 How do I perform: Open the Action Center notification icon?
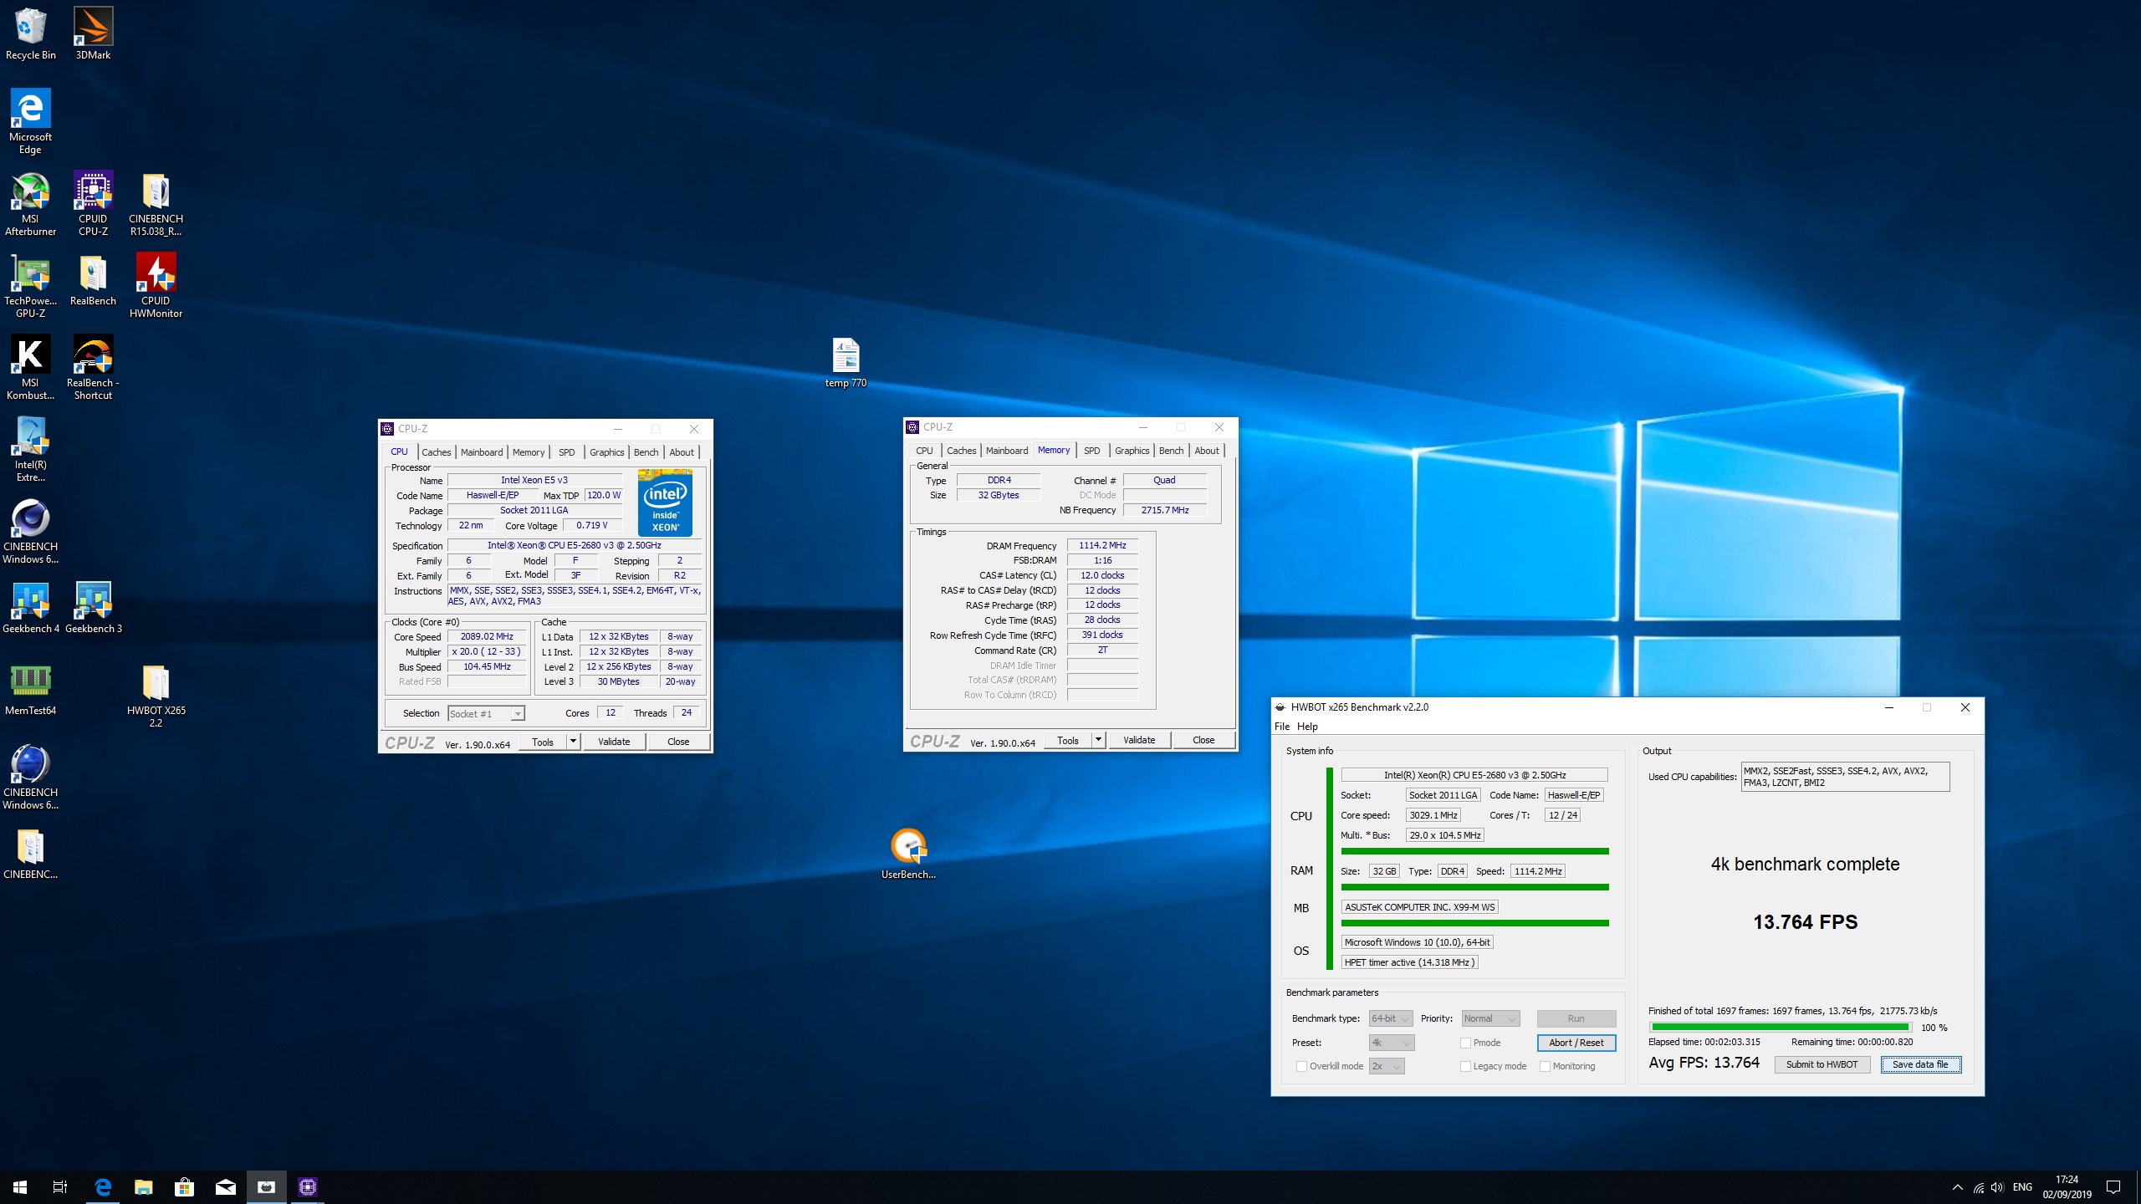pos(2113,1187)
